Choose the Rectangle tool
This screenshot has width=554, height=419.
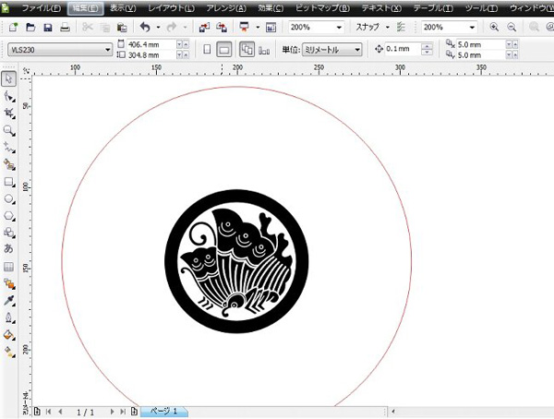9,182
